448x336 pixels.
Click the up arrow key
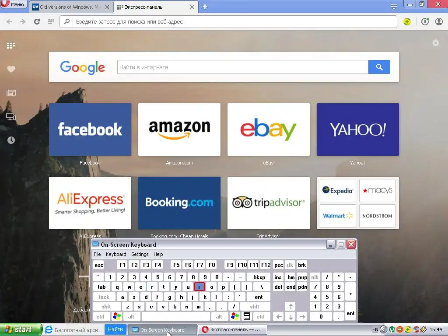pos(290,307)
